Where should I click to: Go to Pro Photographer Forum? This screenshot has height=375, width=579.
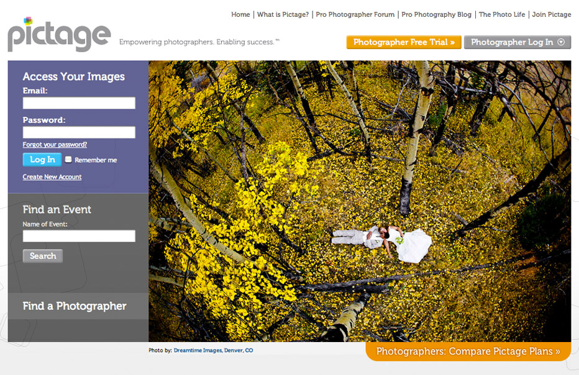tap(355, 14)
